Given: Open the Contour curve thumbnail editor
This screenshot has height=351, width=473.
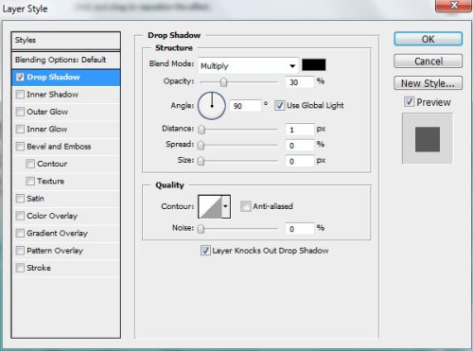Looking at the screenshot, I should click(x=210, y=206).
